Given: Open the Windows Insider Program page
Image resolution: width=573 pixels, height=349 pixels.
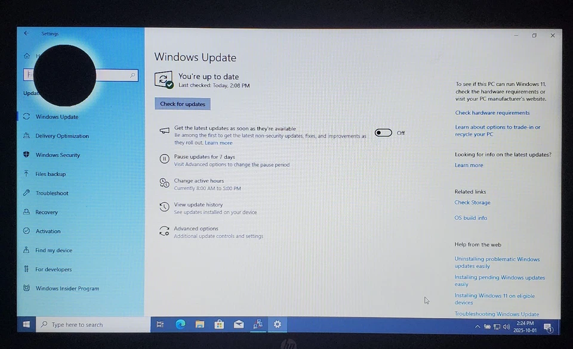Looking at the screenshot, I should (x=67, y=288).
